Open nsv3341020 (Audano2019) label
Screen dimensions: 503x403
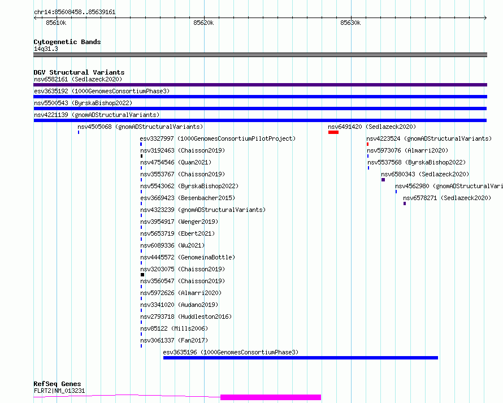[179, 305]
